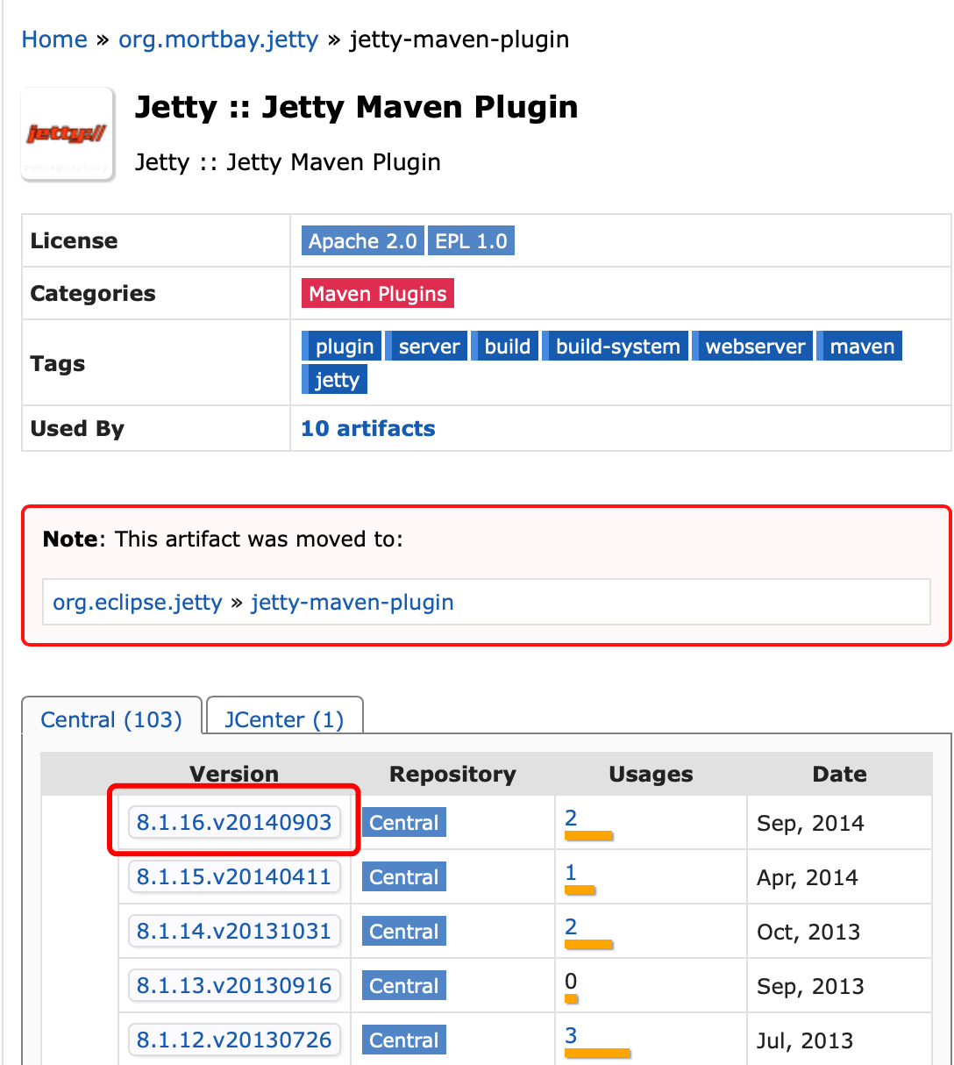
Task: Follow the moved jetty-maven-plugin link
Action: click(352, 603)
